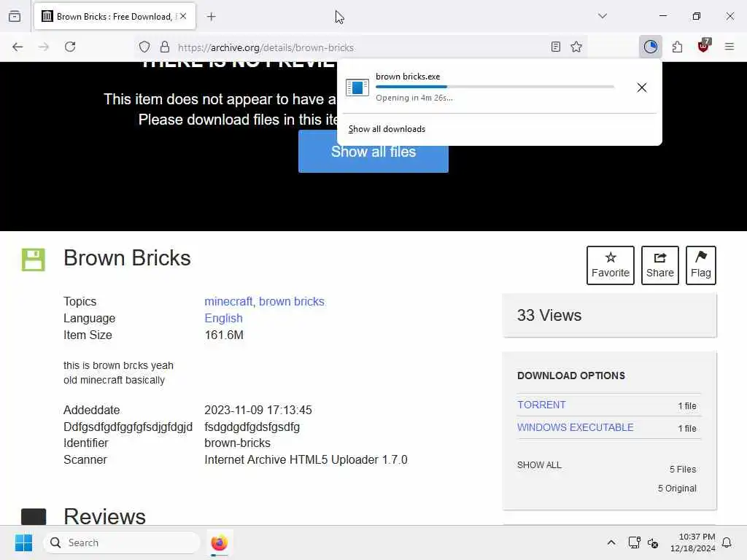The width and height of the screenshot is (747, 560).
Task: Click the 5 Original files count
Action: click(x=677, y=488)
